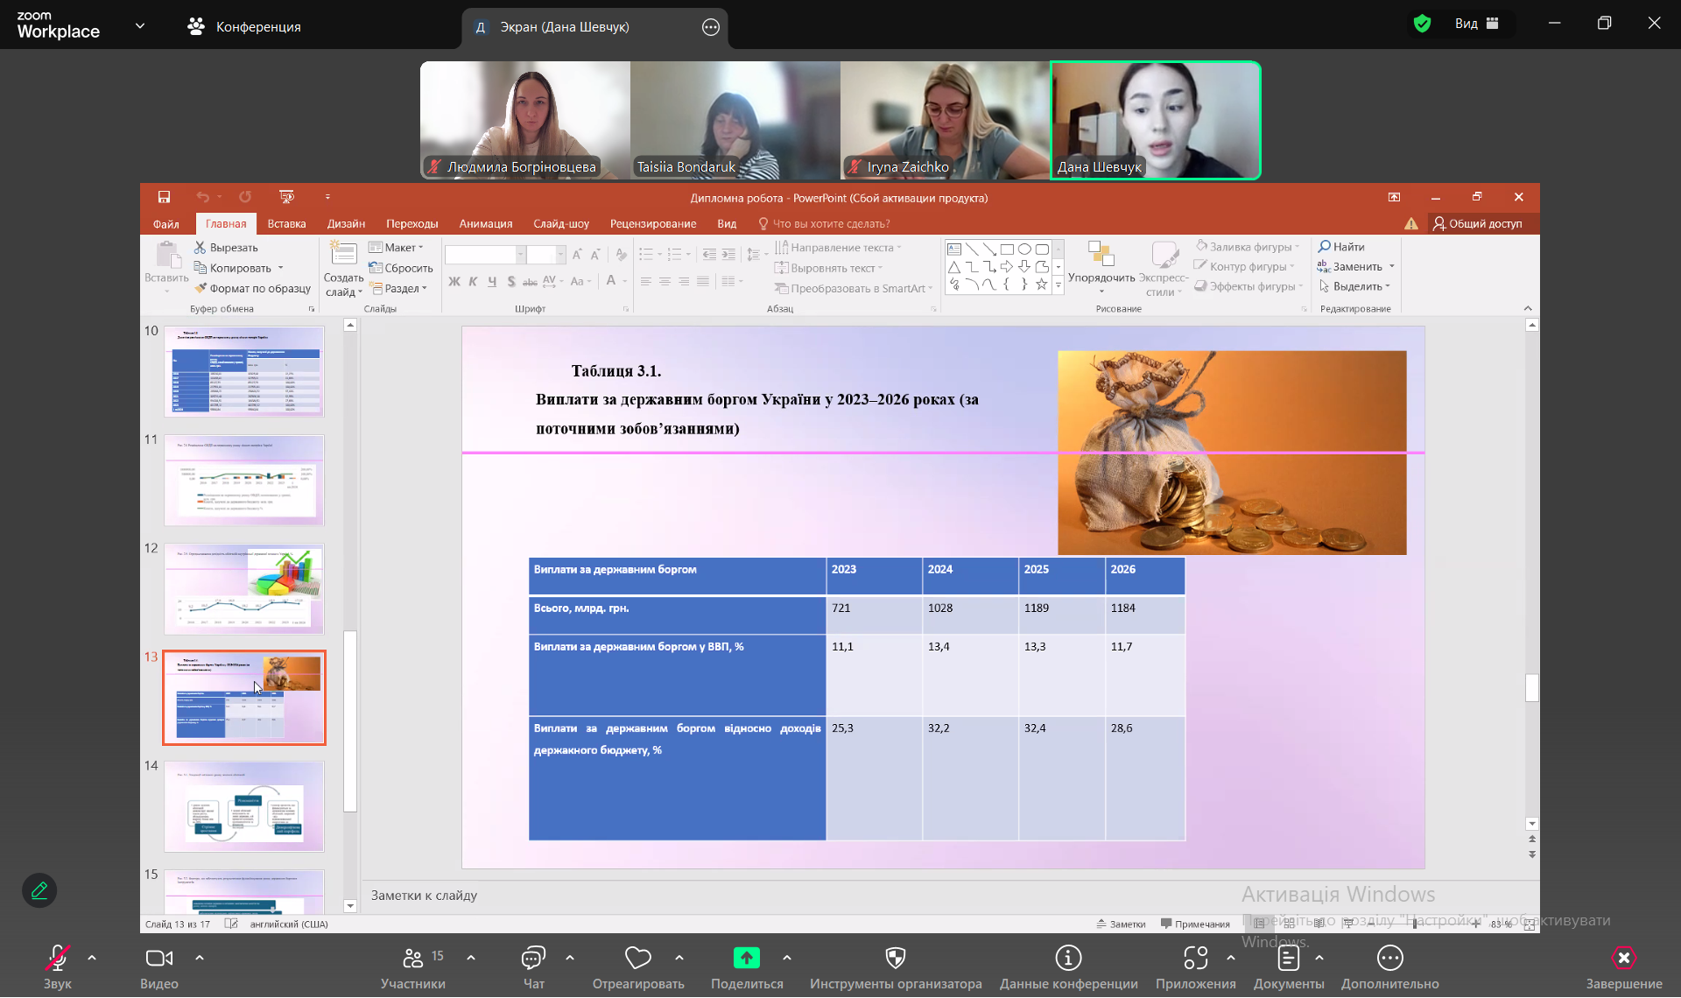This screenshot has height=998, width=1681.
Task: Open Organizer Tools shield icon
Action: click(x=895, y=959)
